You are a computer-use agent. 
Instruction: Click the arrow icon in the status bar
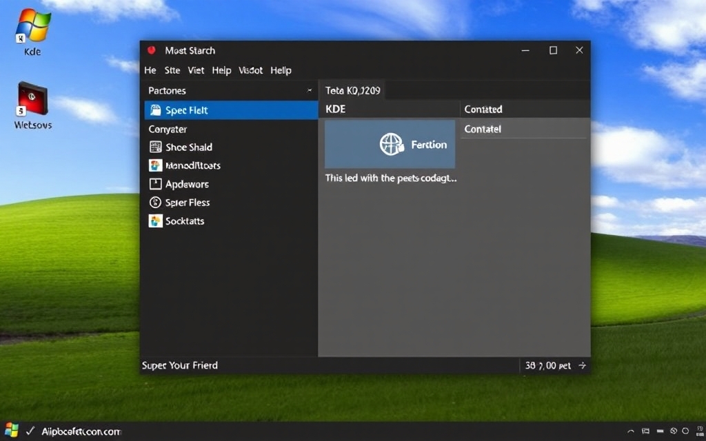[582, 365]
